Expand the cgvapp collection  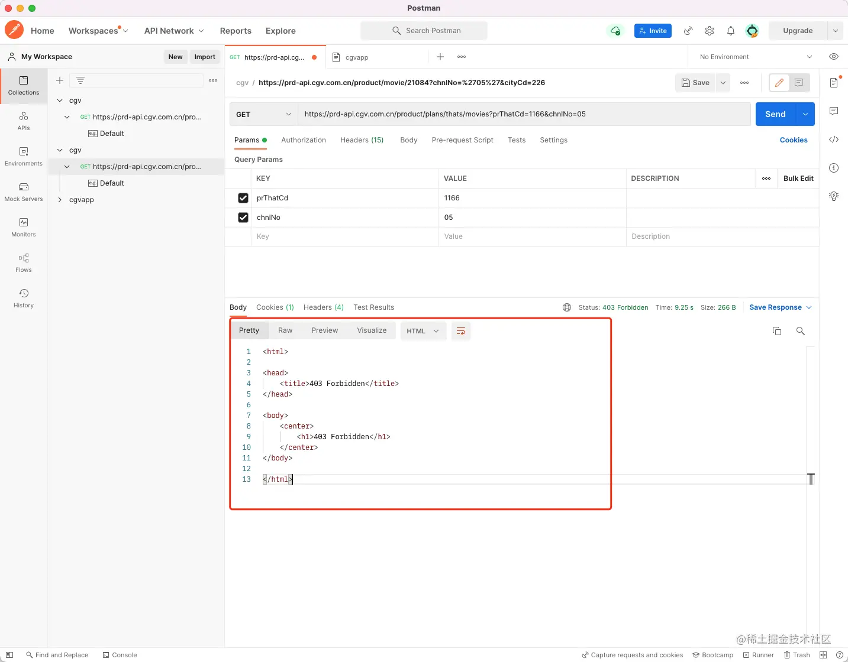[x=60, y=200]
